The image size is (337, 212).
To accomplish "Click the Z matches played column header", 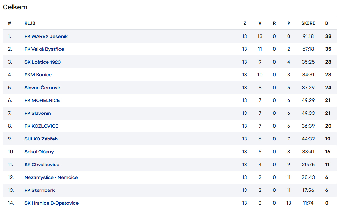I will (x=245, y=23).
